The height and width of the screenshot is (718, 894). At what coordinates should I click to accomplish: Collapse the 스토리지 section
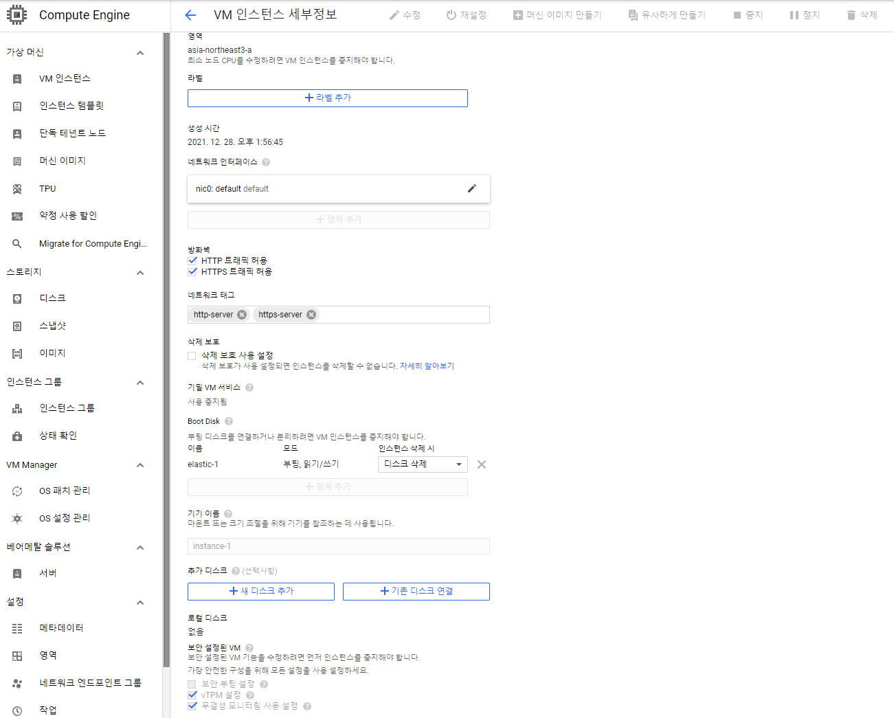140,273
